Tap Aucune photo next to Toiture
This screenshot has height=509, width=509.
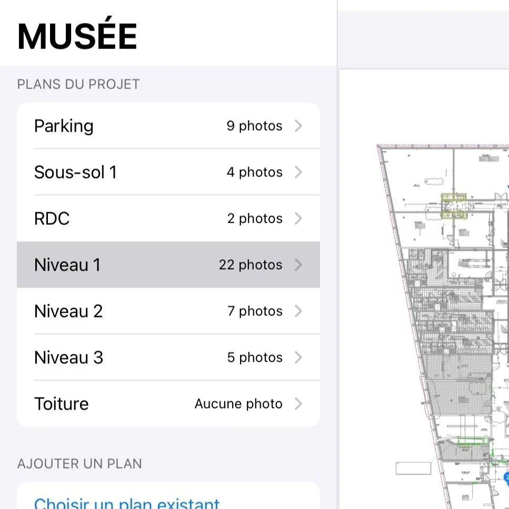(238, 404)
